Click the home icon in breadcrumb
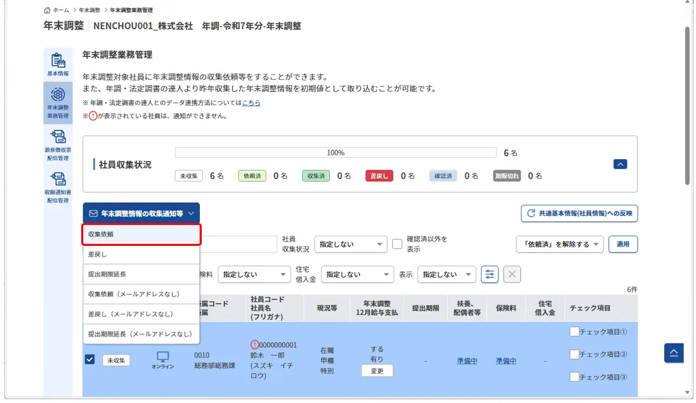The height and width of the screenshot is (403, 696). pyautogui.click(x=48, y=10)
